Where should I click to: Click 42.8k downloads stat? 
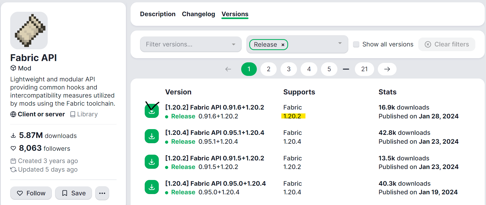coord(404,133)
